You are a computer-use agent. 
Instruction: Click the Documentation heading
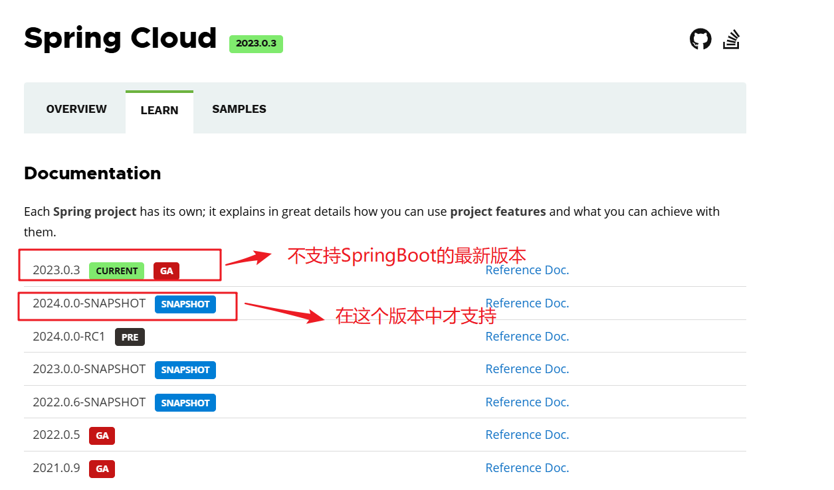coord(92,173)
